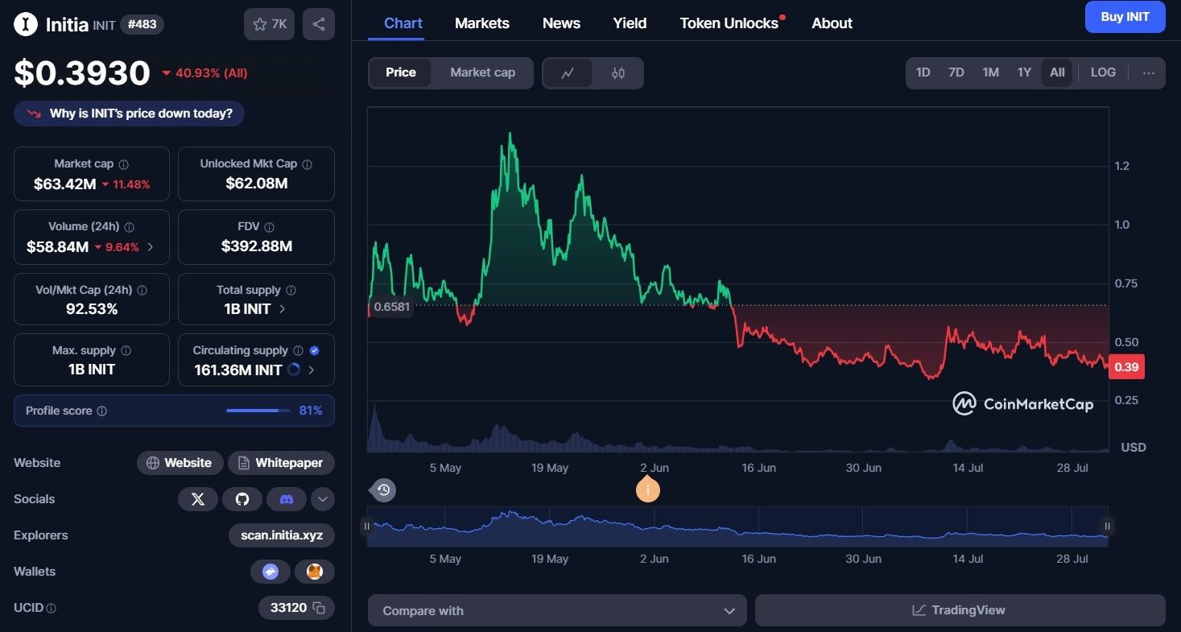Viewport: 1181px width, 632px height.
Task: Click the Total supply info icon
Action: [291, 290]
